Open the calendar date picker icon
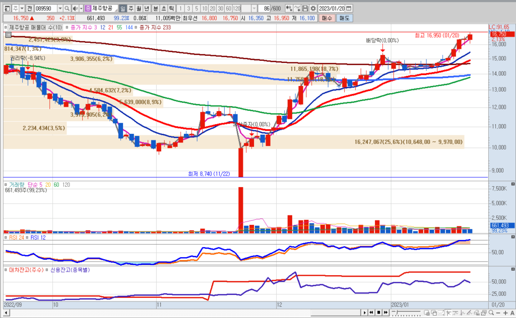The width and height of the screenshot is (516, 318). pyautogui.click(x=349, y=9)
